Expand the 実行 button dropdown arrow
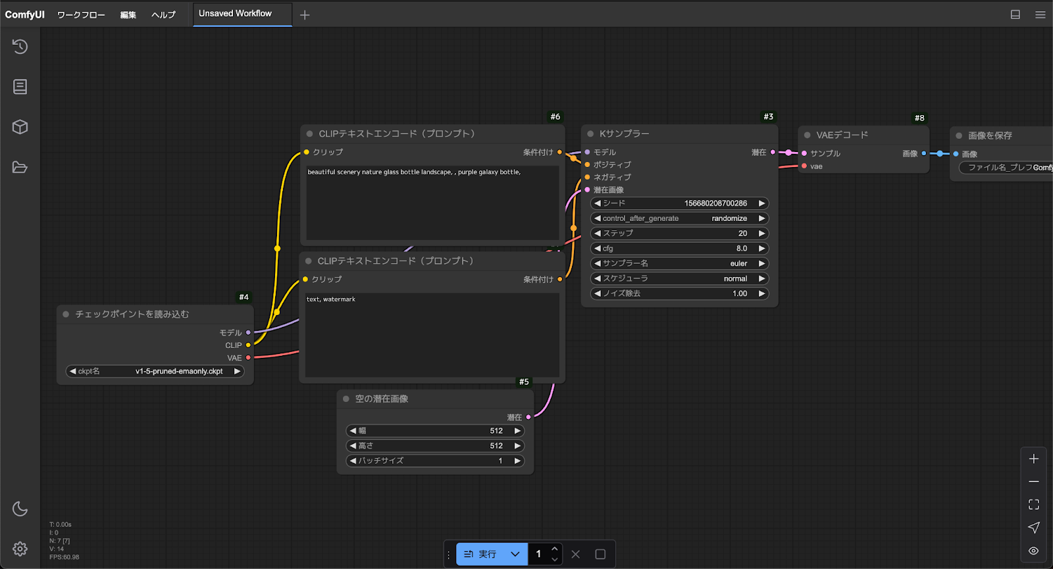 pyautogui.click(x=515, y=554)
